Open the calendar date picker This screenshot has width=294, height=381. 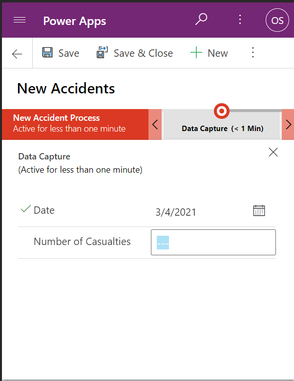pos(259,210)
